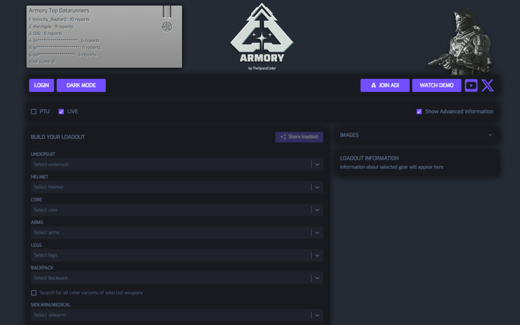Switch theme with DARK MODE button

[x=81, y=85]
